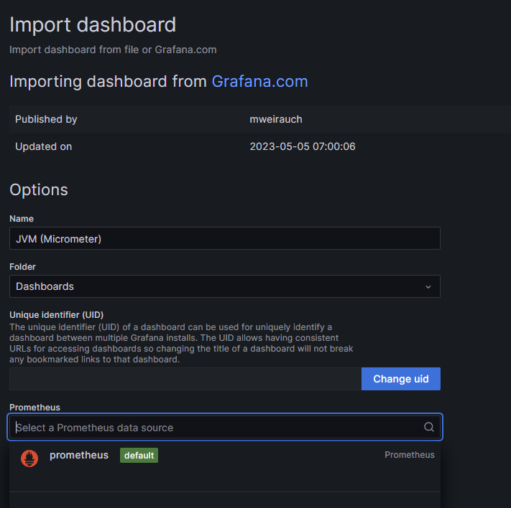Click the Unique identifier (UID) label
Viewport: 511px width, 508px height.
56,315
